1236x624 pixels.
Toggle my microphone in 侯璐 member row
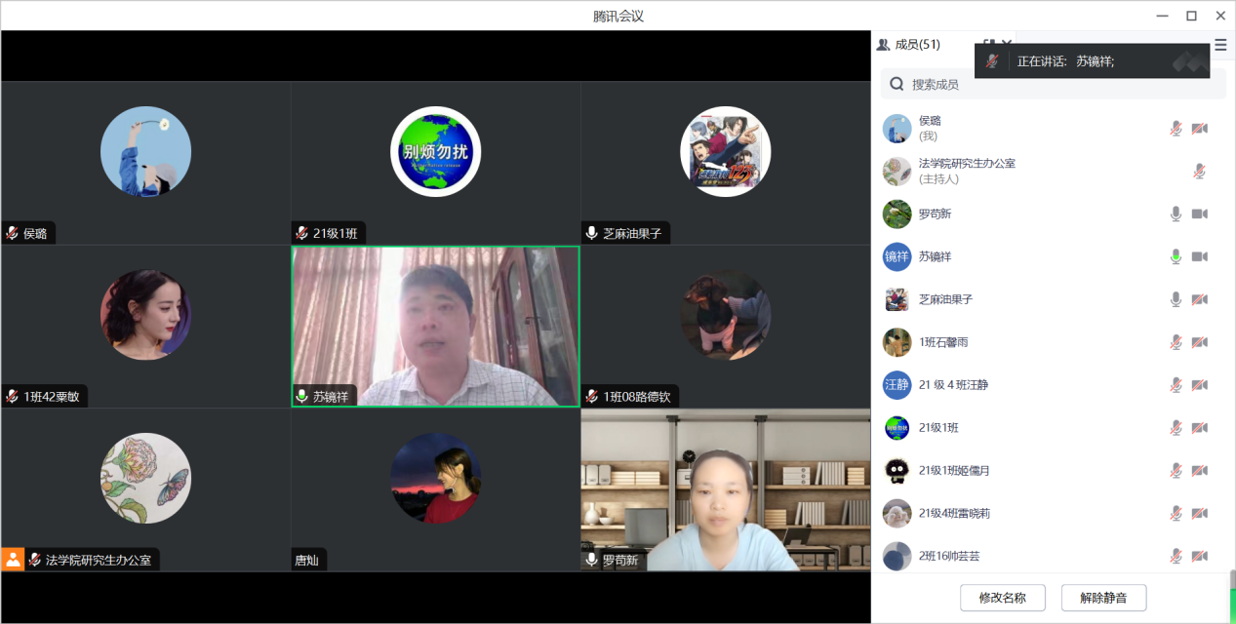tap(1176, 128)
